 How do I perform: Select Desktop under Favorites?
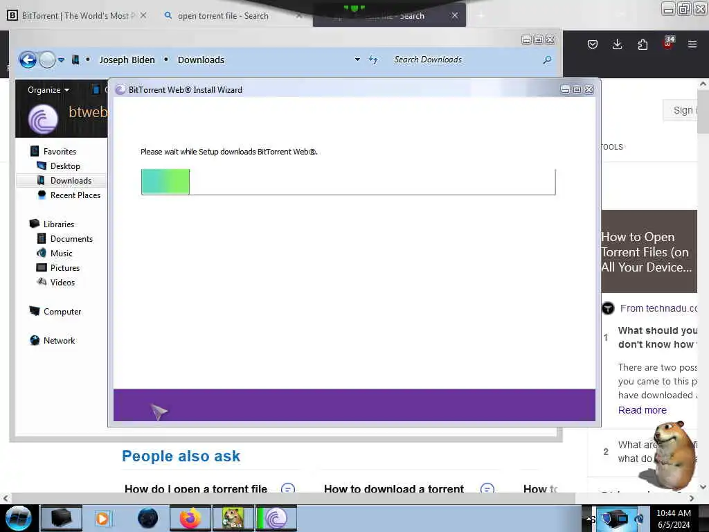(x=64, y=166)
